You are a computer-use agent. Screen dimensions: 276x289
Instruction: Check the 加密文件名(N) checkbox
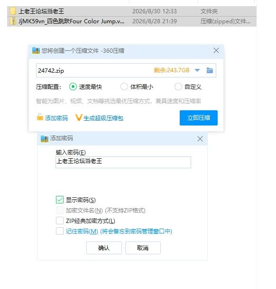click(60, 210)
